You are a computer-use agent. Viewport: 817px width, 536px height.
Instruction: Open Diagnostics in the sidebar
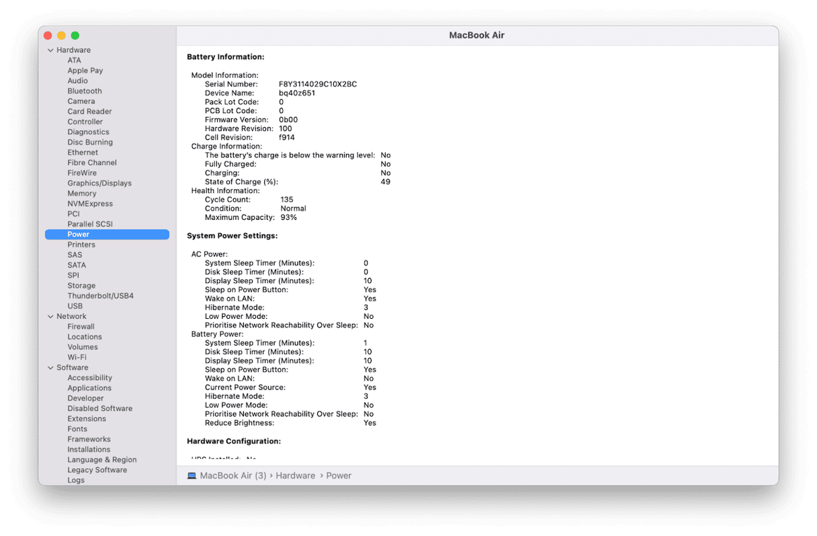(88, 132)
